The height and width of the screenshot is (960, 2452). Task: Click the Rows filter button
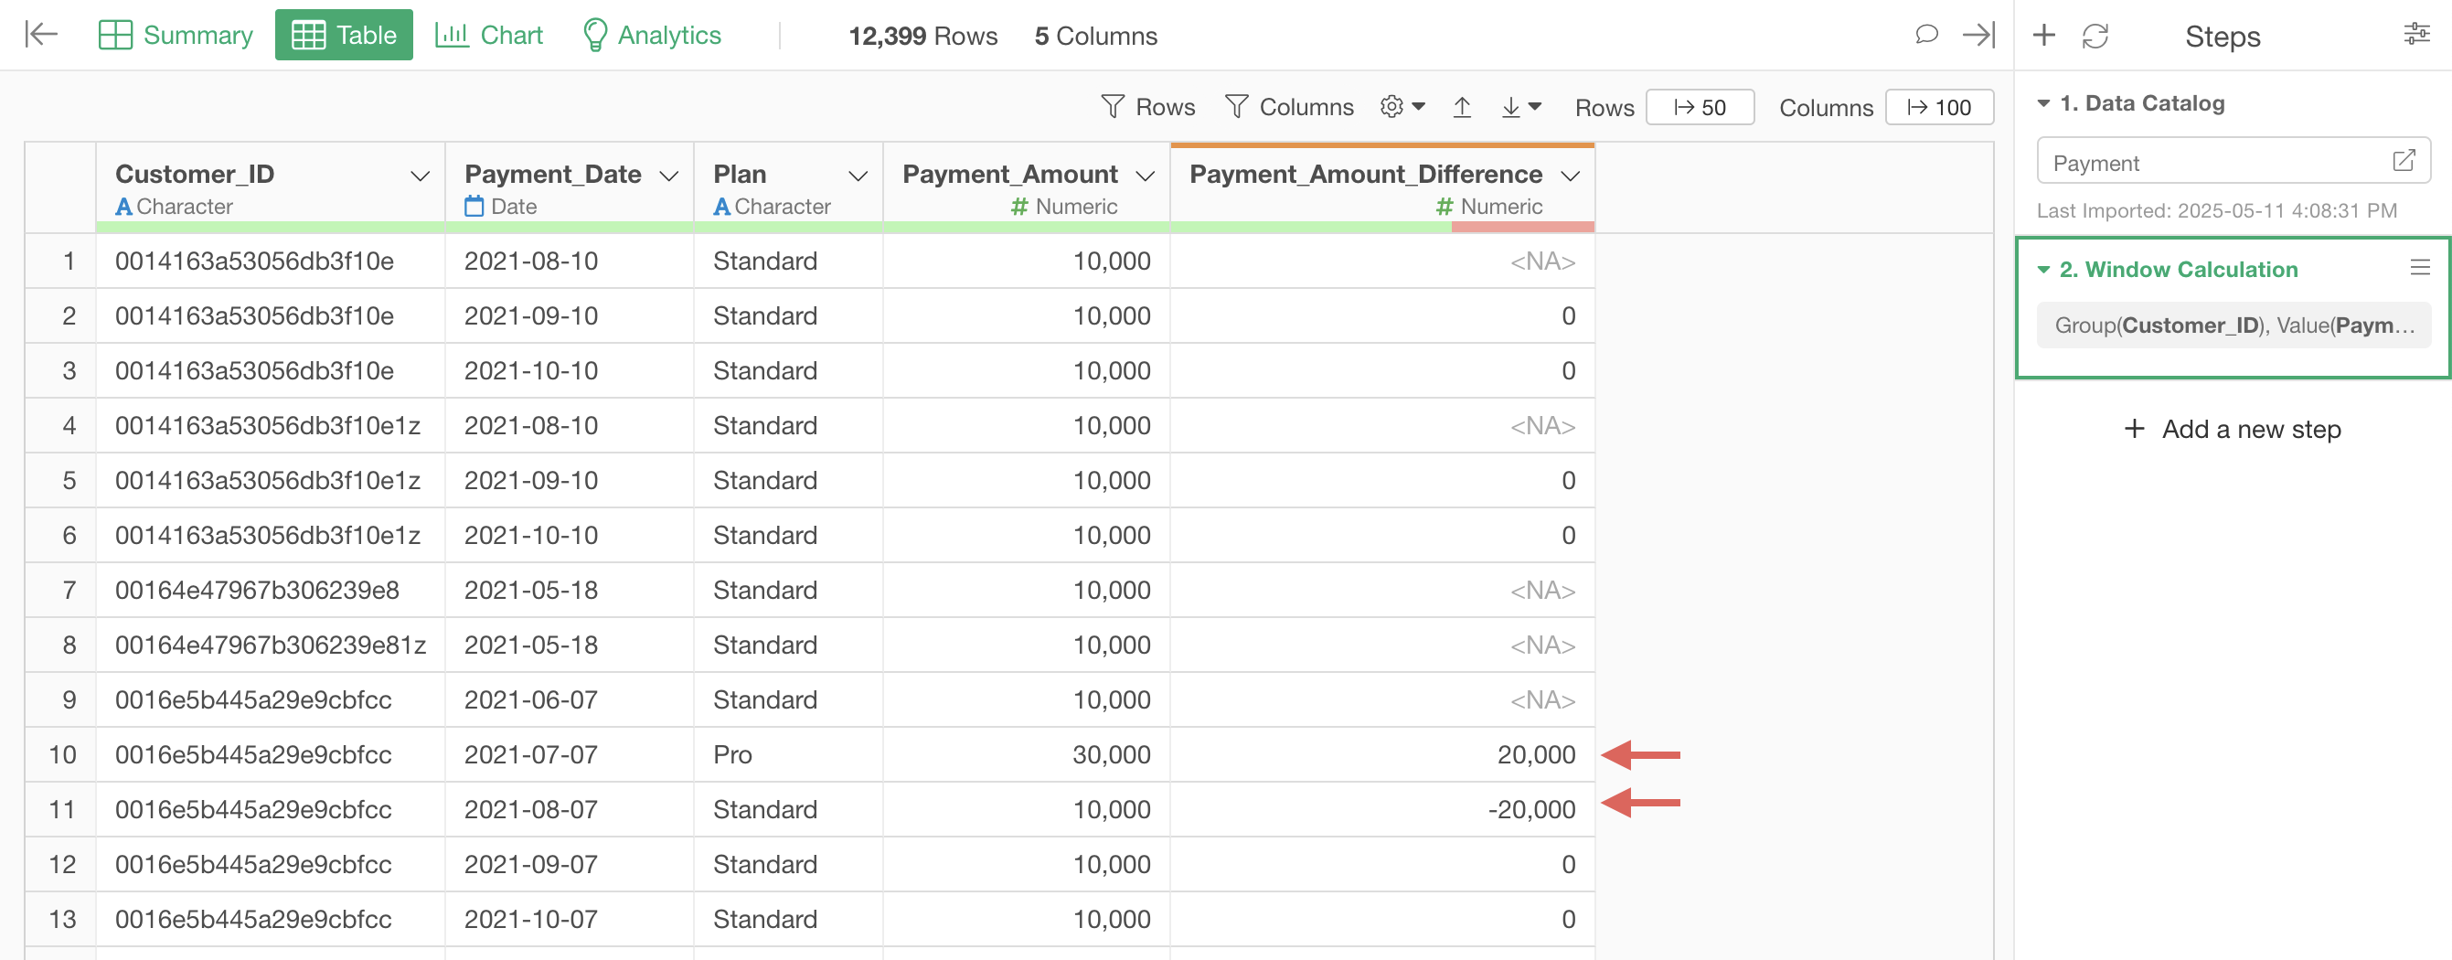click(1148, 108)
